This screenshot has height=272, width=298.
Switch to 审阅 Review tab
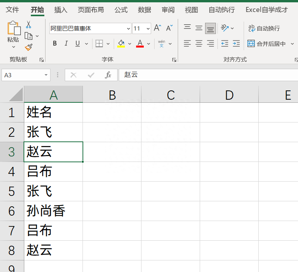tap(168, 10)
